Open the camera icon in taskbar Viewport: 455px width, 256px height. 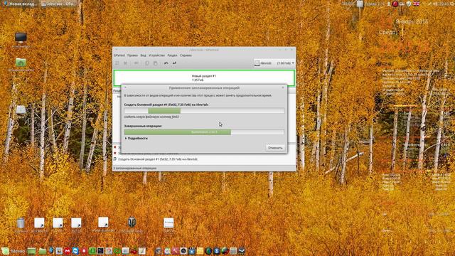pyautogui.click(x=183, y=251)
